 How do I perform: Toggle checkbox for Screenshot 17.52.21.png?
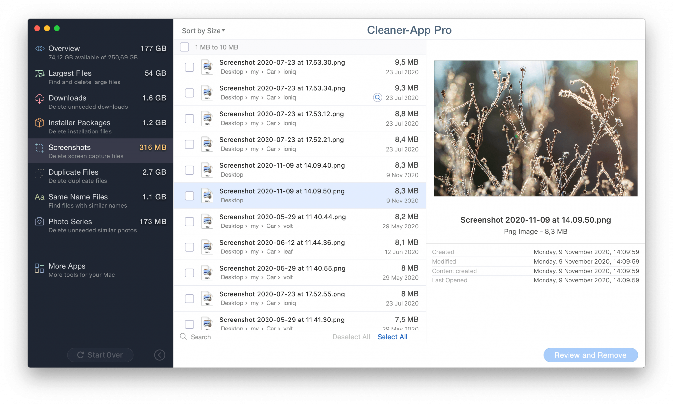pos(189,144)
